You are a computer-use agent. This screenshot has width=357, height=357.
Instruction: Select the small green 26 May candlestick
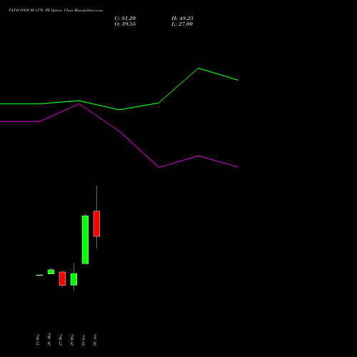(x=51, y=271)
